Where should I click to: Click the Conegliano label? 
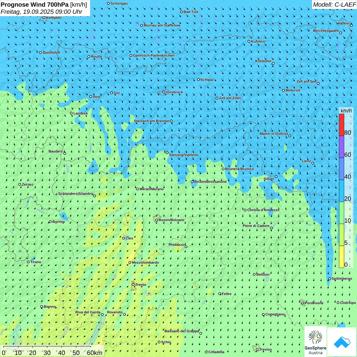pos(275,314)
